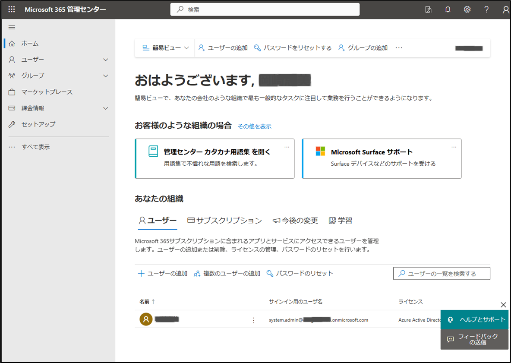The width and height of the screenshot is (511, 363).
Task: Click the Billing card icon in sidebar
Action: point(12,108)
